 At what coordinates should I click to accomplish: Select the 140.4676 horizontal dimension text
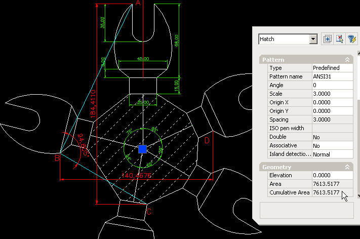(x=136, y=176)
